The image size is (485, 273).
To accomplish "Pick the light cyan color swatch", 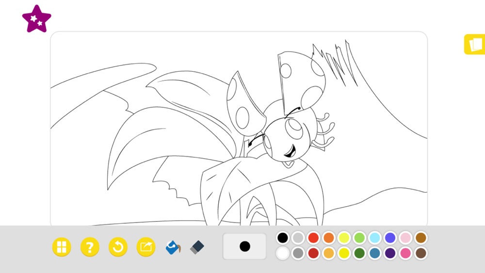I will (x=375, y=238).
